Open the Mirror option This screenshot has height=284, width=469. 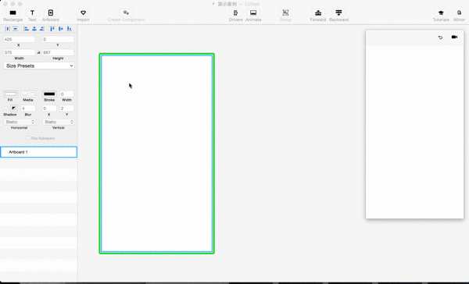pyautogui.click(x=459, y=12)
